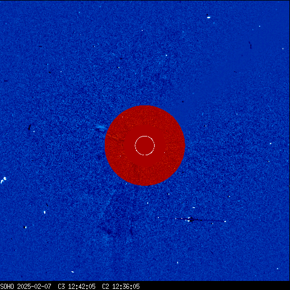The height and width of the screenshot is (290, 290).
Task: Click the isolated star near the bottom center
Action: (x=177, y=263)
